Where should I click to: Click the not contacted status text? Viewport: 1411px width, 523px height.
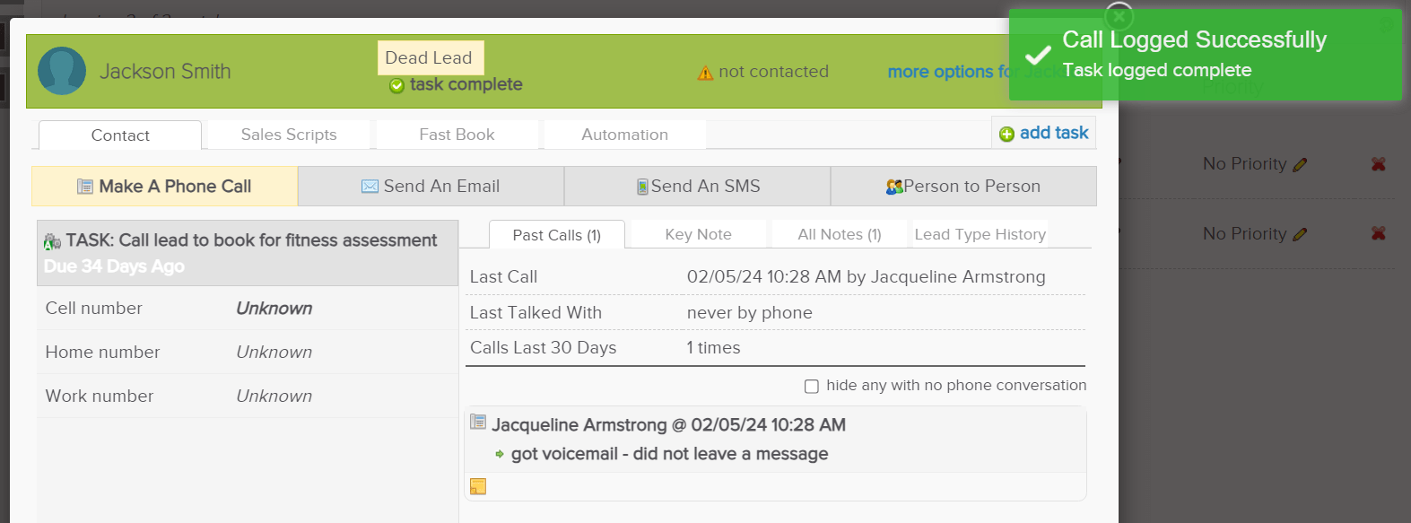774,72
